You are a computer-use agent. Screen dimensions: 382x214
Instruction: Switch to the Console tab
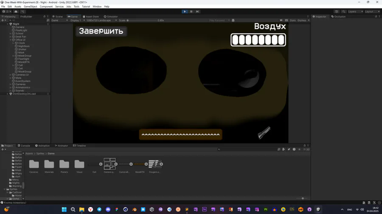tap(24, 145)
